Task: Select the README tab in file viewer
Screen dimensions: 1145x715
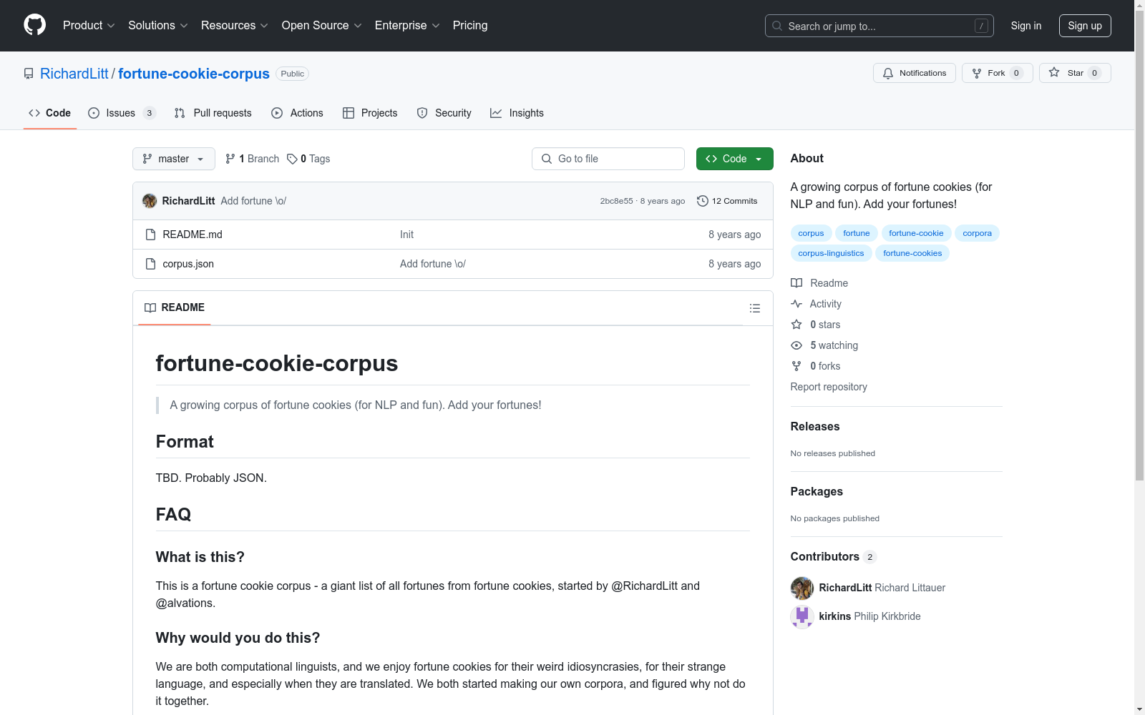Action: coord(175,307)
